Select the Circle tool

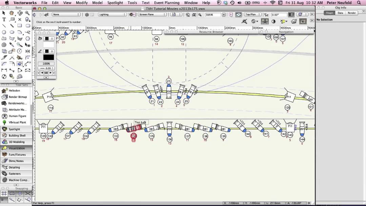click(x=4, y=32)
